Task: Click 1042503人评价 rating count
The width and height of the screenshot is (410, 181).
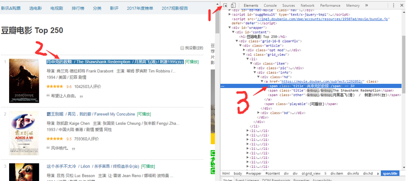Action: click(87, 87)
